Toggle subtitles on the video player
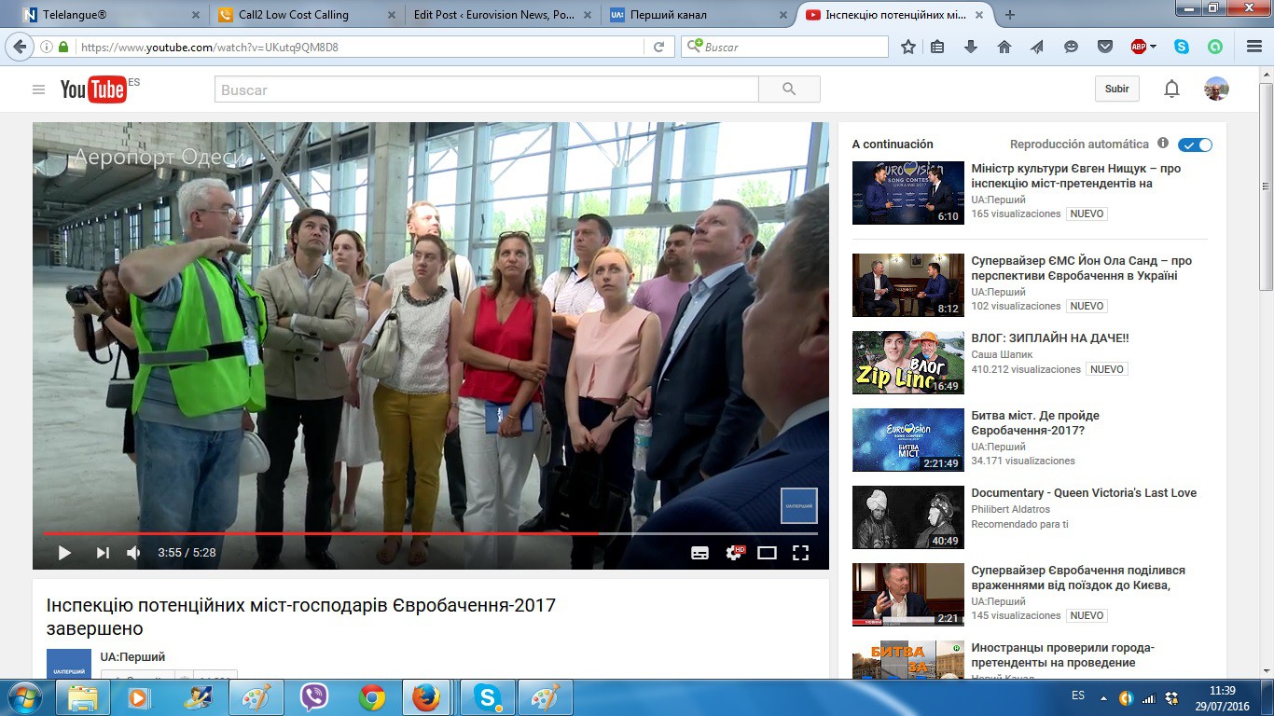The width and height of the screenshot is (1274, 716). pyautogui.click(x=699, y=553)
